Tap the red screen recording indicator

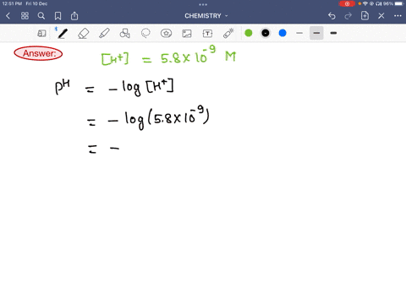347,3
